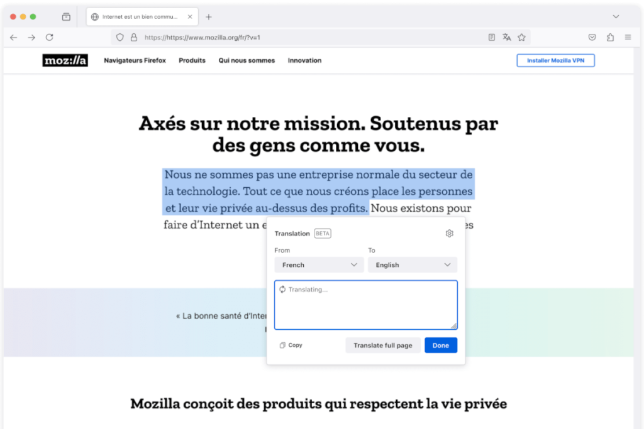
Task: Click the 'Translate full page' button
Action: click(x=382, y=345)
